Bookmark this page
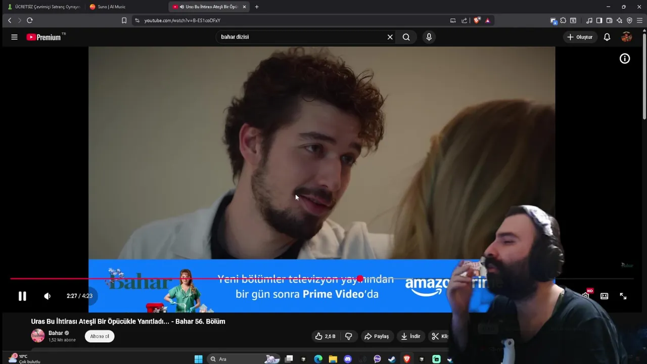This screenshot has height=364, width=647. (124, 20)
